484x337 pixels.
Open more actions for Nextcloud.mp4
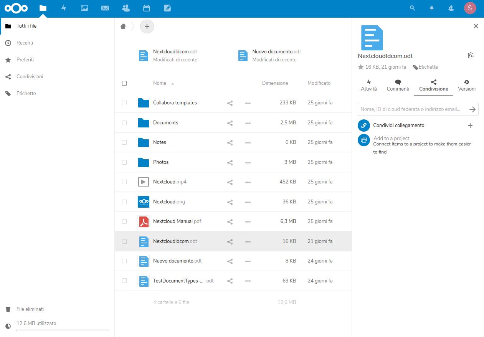(x=248, y=182)
